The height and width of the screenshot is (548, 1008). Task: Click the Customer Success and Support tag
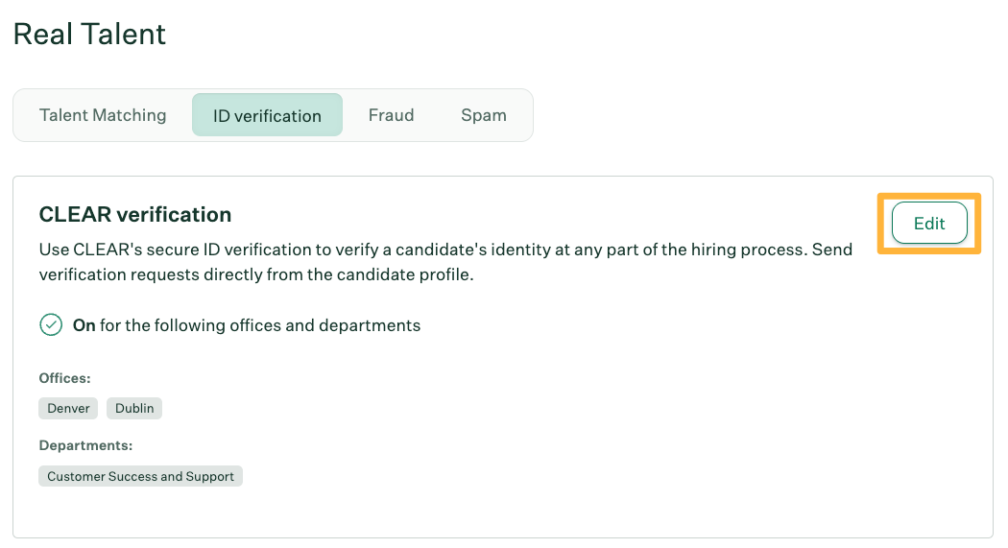[140, 476]
